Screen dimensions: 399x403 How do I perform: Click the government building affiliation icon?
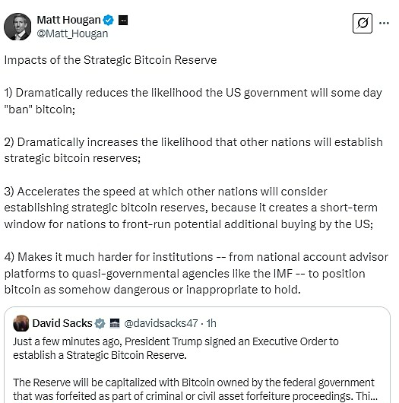(115, 323)
